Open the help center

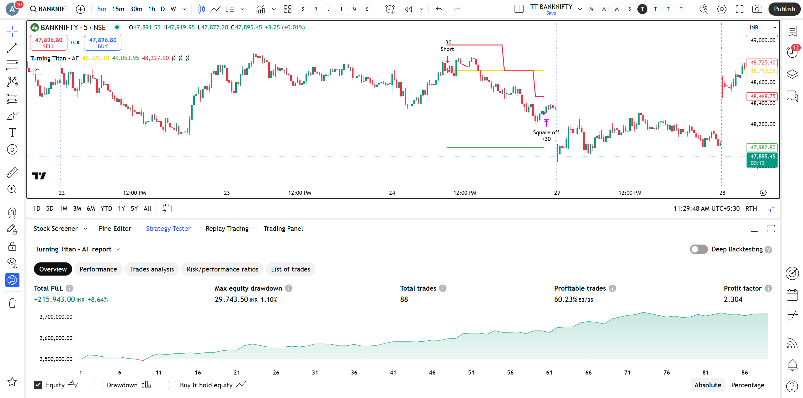792,386
